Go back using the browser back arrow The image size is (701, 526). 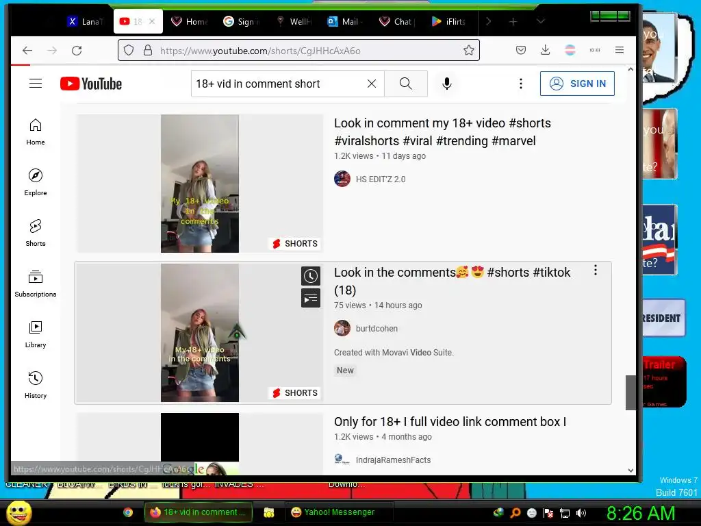27,51
